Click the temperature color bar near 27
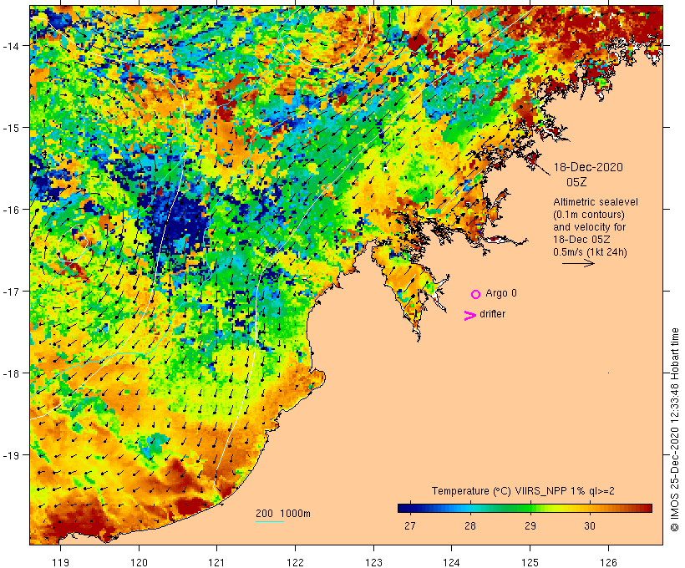The image size is (685, 568). [x=410, y=508]
